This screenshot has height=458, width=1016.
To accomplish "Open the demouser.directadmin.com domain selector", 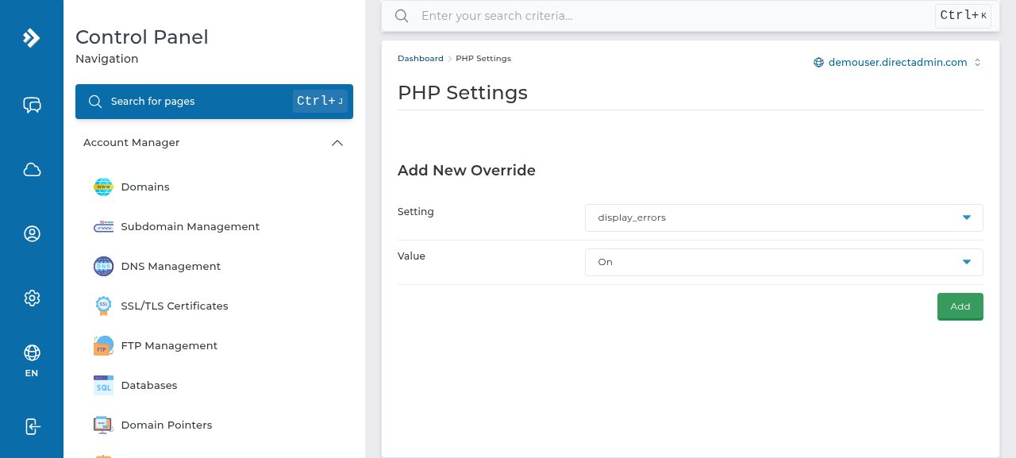I will tap(898, 62).
